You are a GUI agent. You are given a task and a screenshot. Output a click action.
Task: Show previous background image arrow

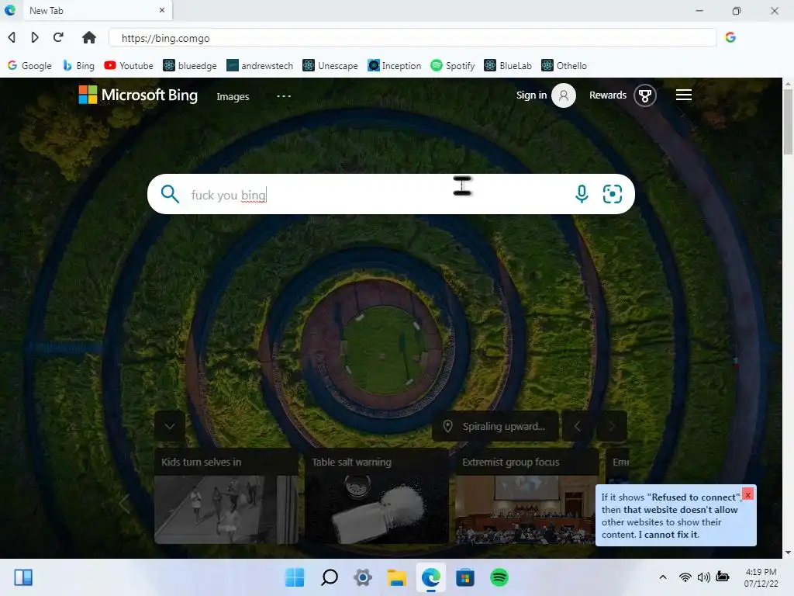[x=577, y=426]
